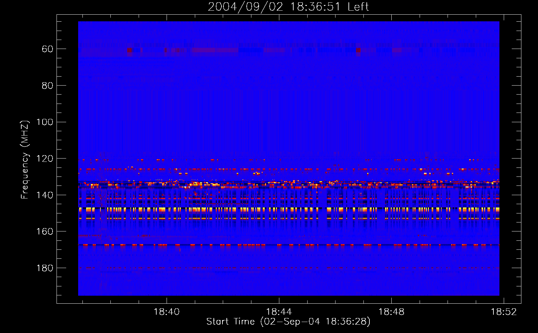This screenshot has width=538, height=333.
Task: Select the 100 frequency tick label
Action: (45, 122)
